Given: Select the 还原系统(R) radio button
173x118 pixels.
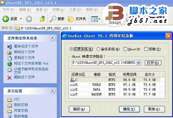Looking at the screenshot, I should pyautogui.click(x=71, y=49).
